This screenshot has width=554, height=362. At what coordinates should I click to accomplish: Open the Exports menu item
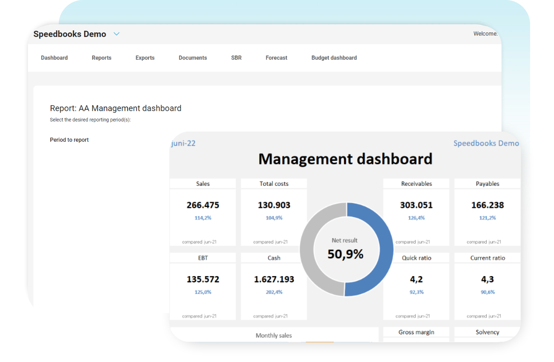click(x=145, y=58)
